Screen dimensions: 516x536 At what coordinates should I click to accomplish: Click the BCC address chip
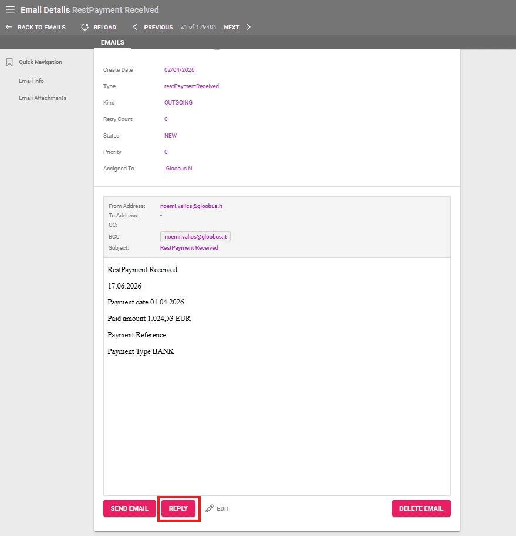(197, 236)
